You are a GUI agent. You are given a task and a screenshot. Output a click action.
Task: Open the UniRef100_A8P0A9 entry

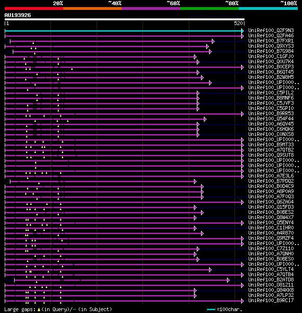point(271,191)
